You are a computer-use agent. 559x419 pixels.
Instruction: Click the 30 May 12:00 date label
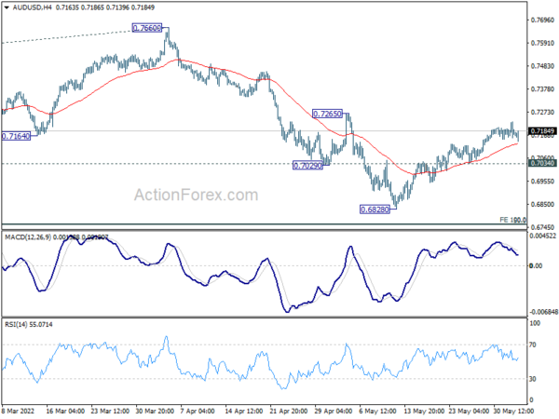click(x=513, y=412)
